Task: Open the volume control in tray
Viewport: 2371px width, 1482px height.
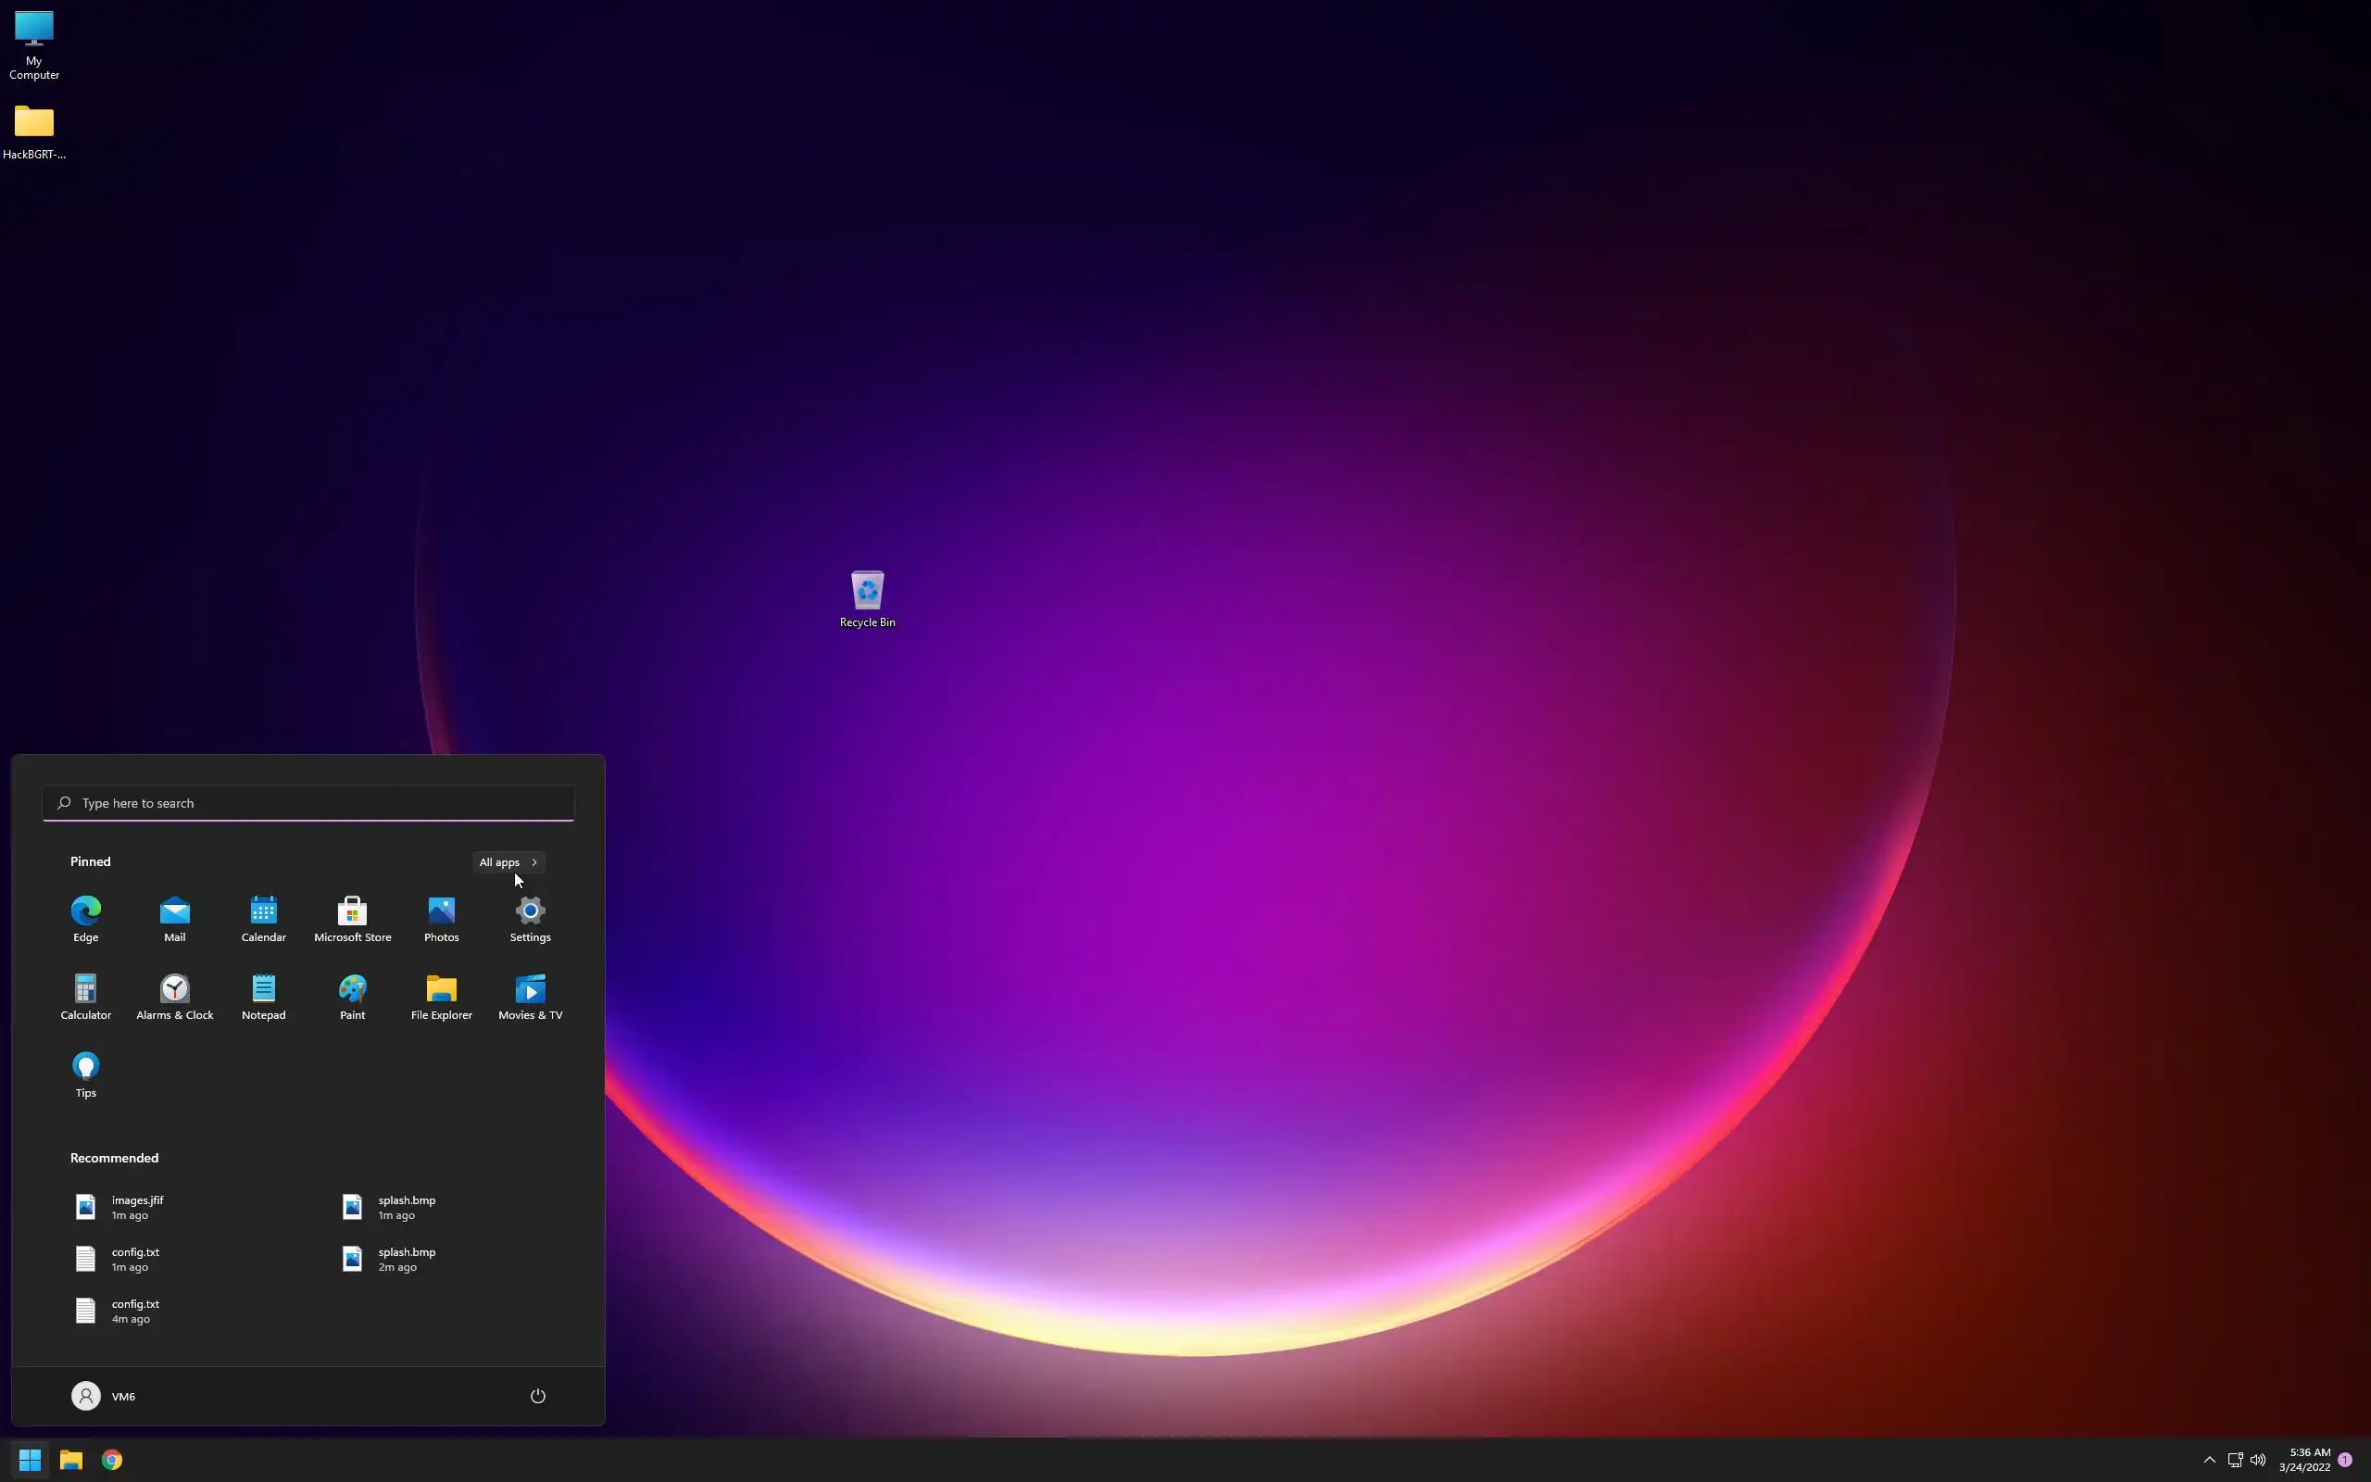Action: [2257, 1460]
